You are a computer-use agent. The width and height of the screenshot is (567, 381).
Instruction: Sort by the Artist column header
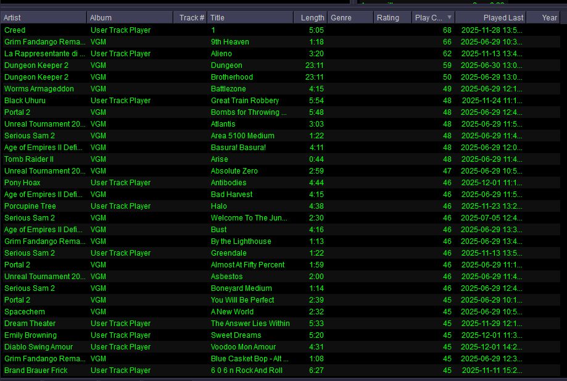tap(43, 18)
